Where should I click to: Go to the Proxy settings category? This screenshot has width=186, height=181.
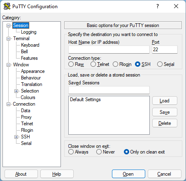click(x=26, y=117)
